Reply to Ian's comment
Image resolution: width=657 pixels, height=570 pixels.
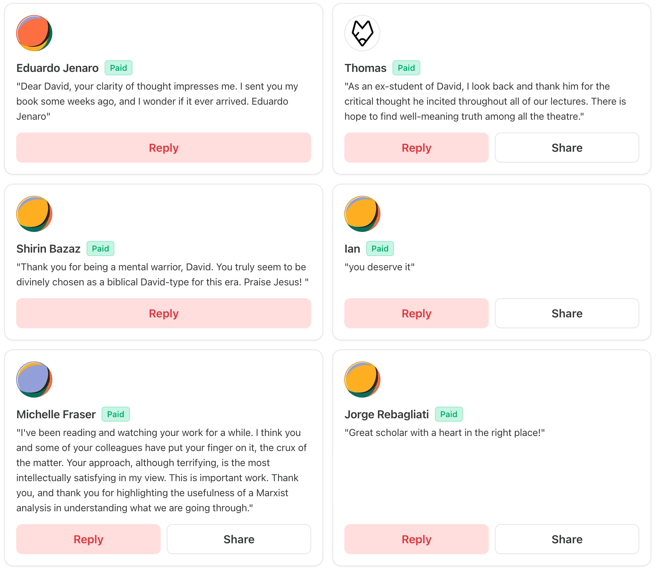click(416, 313)
